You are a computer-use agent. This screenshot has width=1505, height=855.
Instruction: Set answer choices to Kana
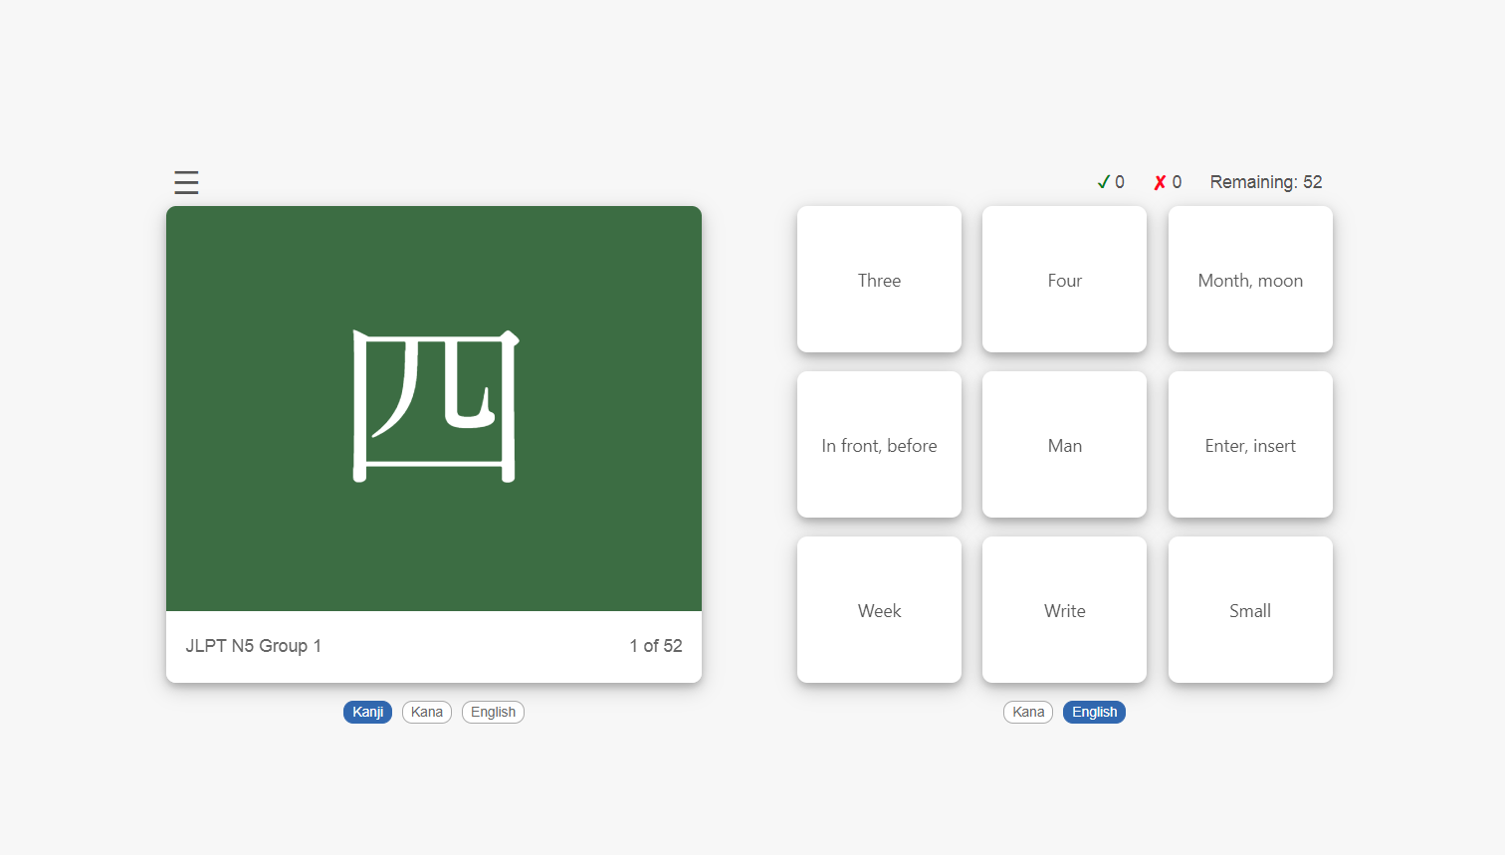click(1028, 712)
